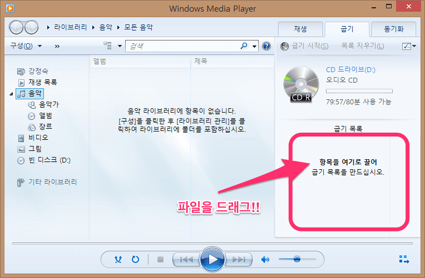Screen dimensions: 425x278
Task: Click the 제목 column header
Action: click(233, 62)
